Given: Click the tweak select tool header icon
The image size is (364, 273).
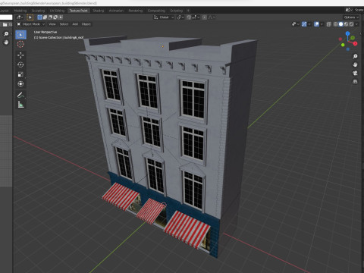Looking at the screenshot, I should pos(30,17).
